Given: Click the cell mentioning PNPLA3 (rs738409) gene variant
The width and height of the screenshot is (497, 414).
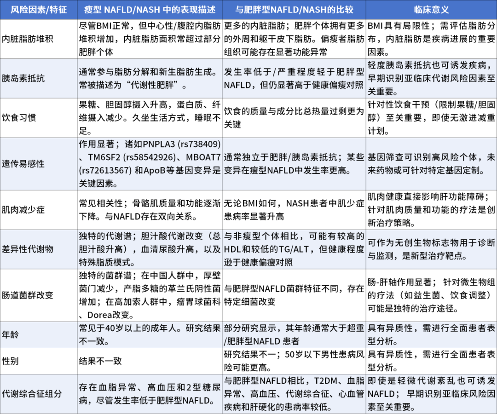Looking at the screenshot, I should tap(150, 163).
